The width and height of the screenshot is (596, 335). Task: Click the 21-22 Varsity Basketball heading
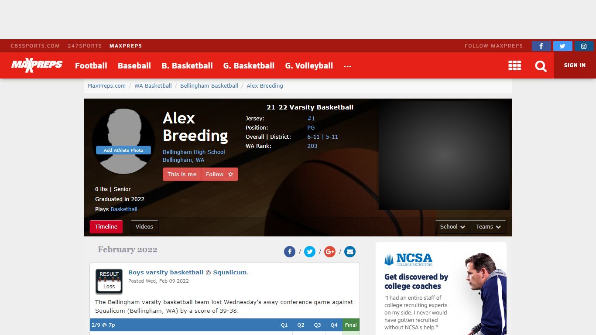click(310, 107)
